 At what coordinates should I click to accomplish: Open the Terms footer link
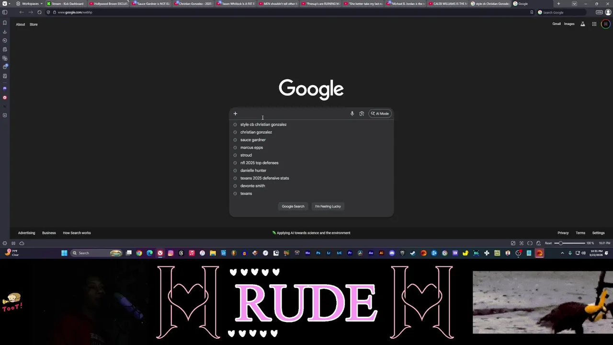coord(580,233)
